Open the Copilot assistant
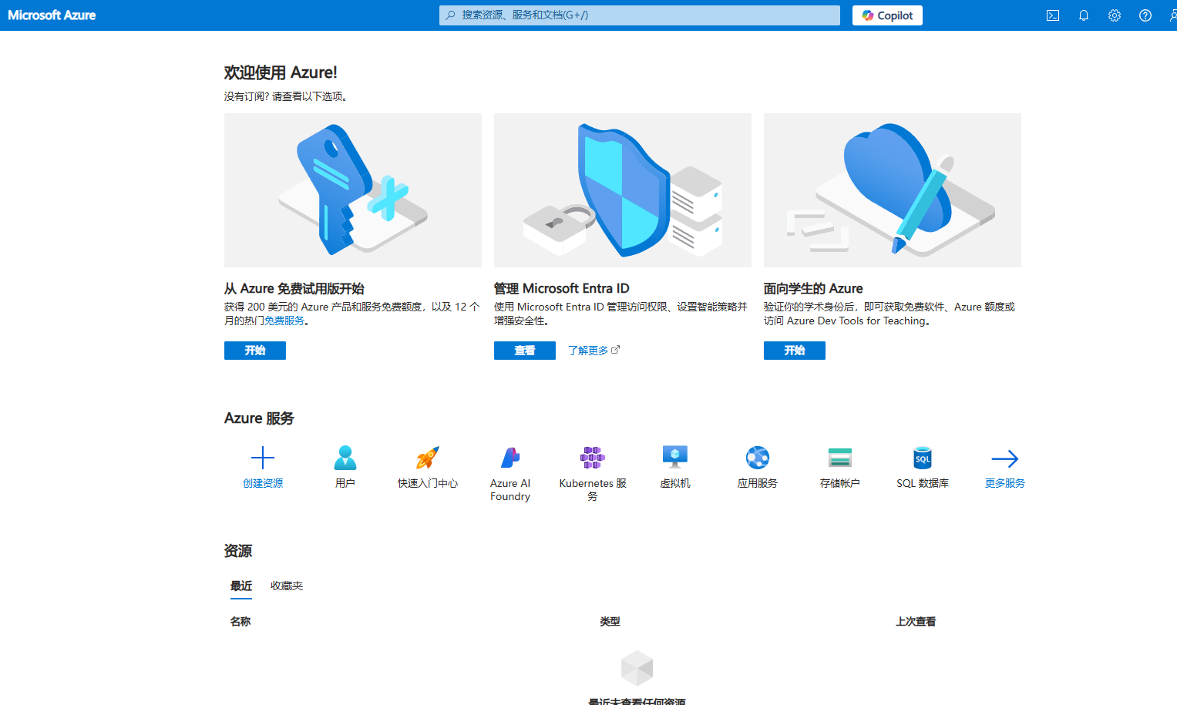Image resolution: width=1177 pixels, height=705 pixels. 886,15
